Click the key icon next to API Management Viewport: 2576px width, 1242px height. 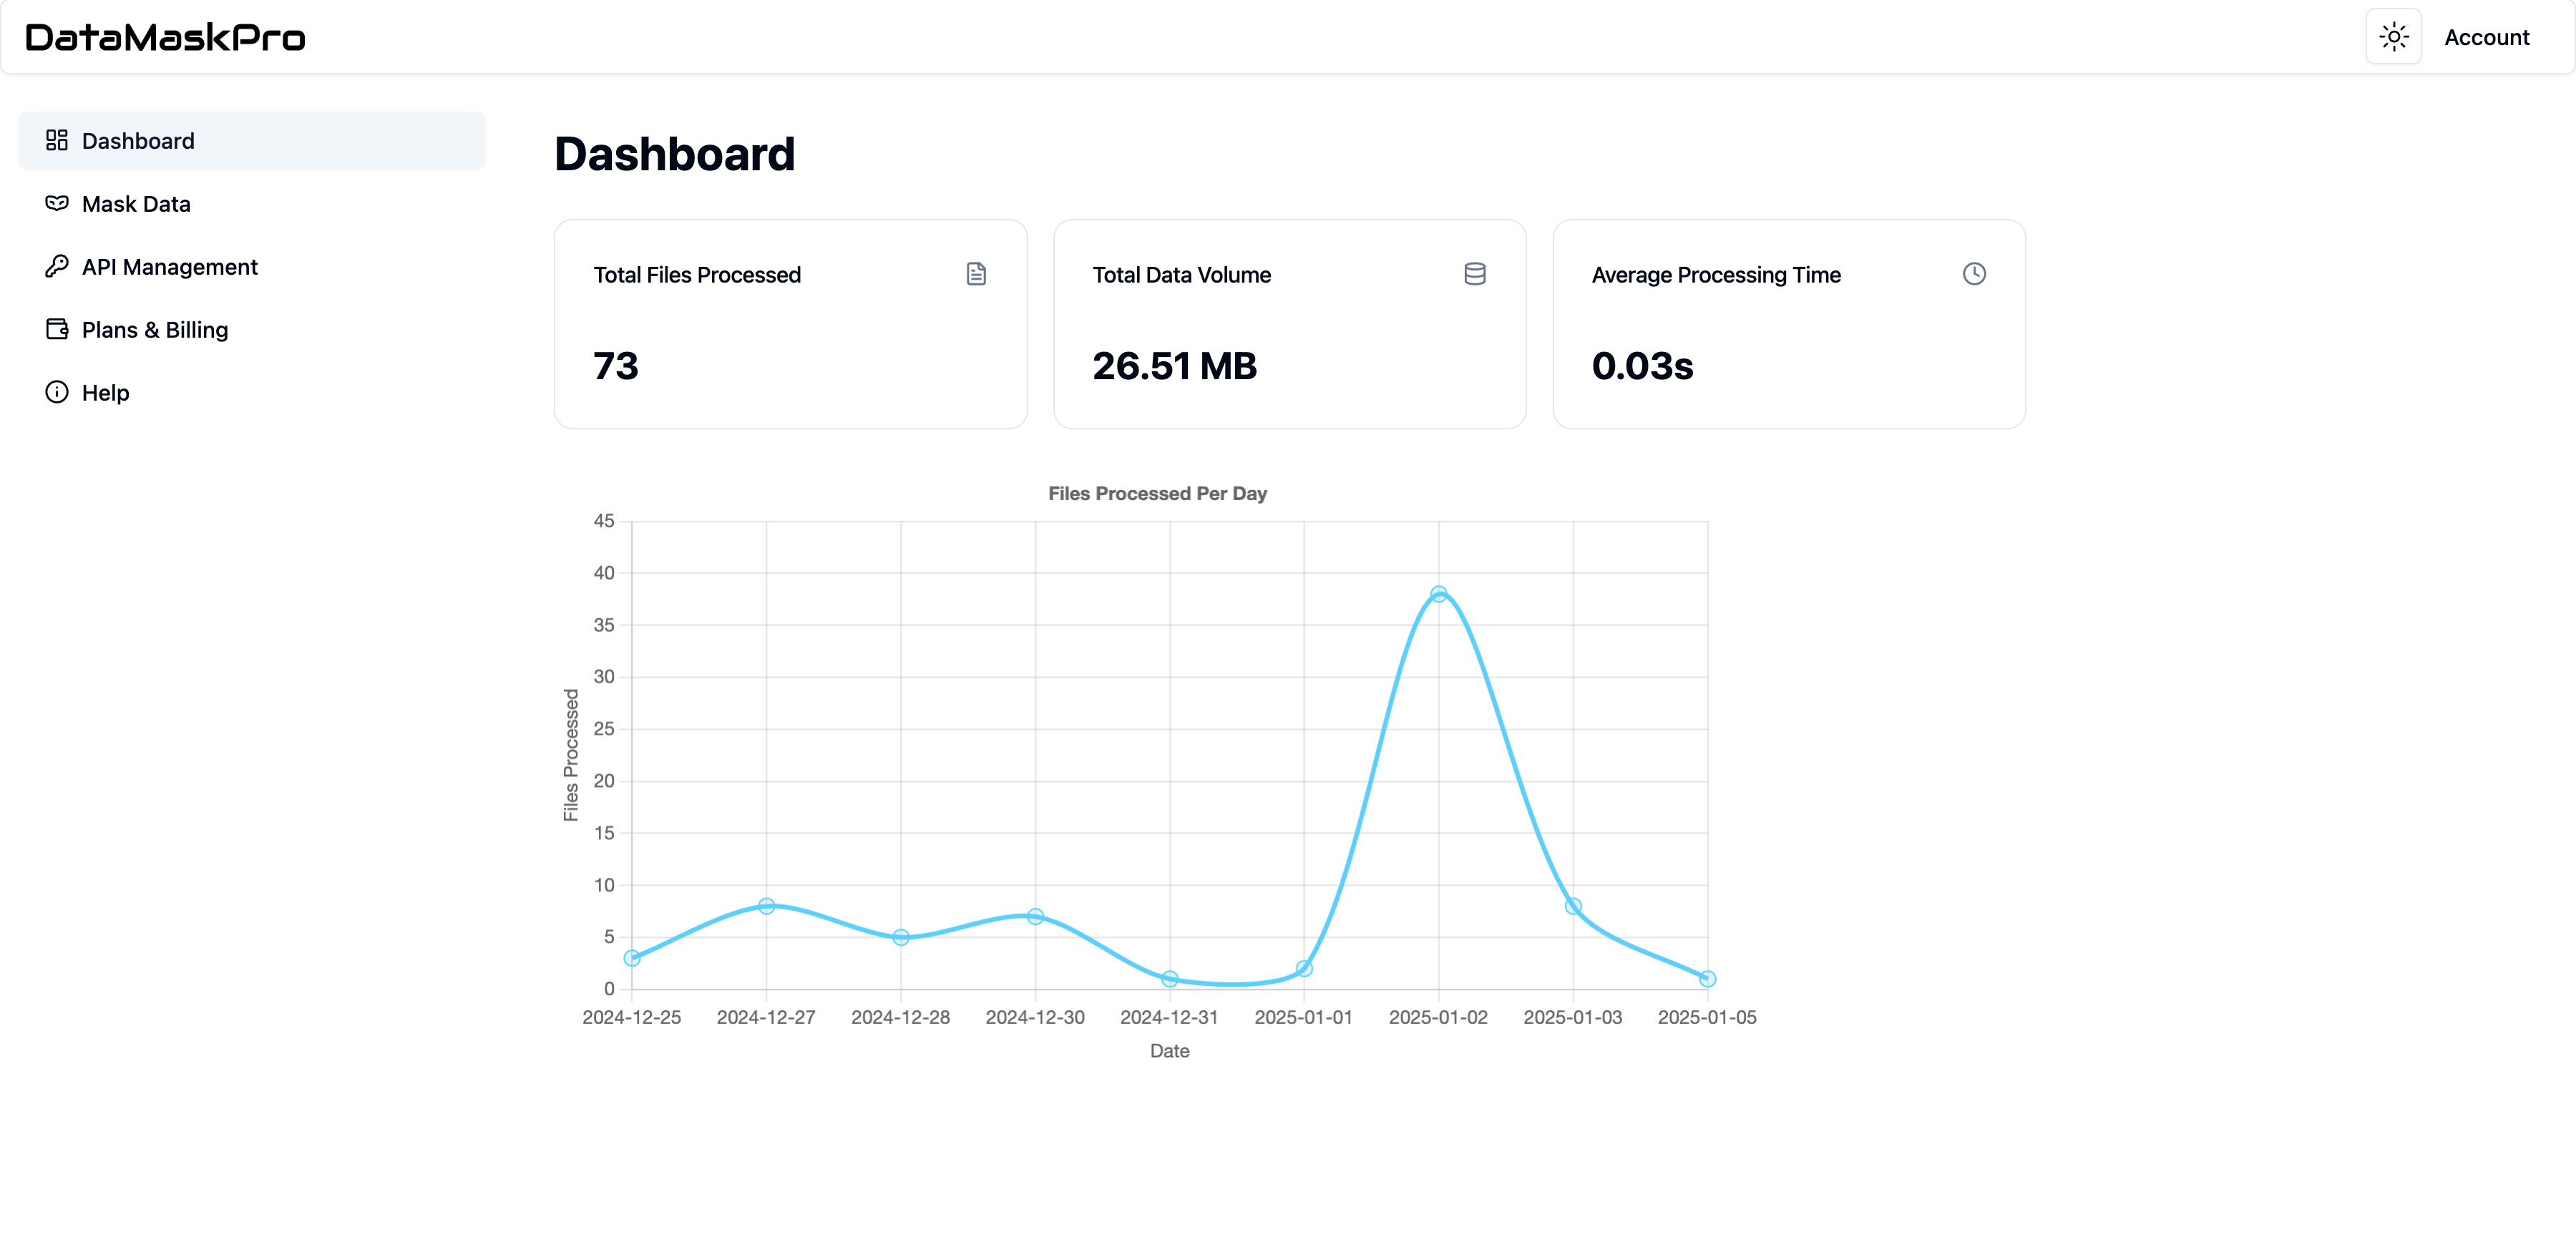(57, 266)
